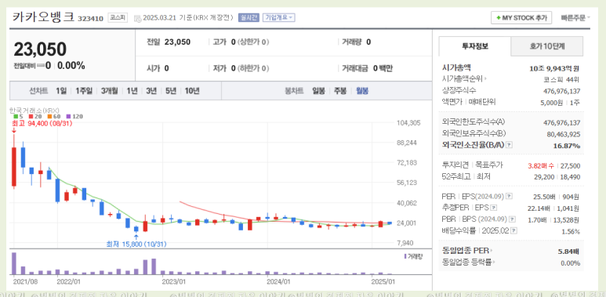Click the help icon next to PBR BPS

click(512, 219)
